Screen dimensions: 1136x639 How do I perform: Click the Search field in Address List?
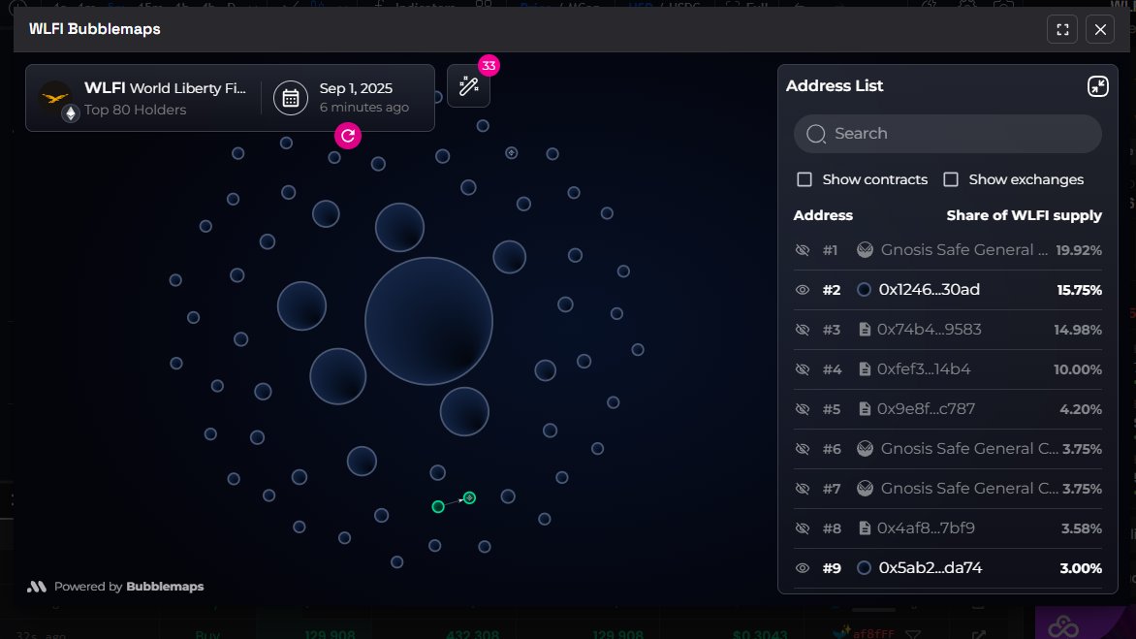pyautogui.click(x=948, y=133)
